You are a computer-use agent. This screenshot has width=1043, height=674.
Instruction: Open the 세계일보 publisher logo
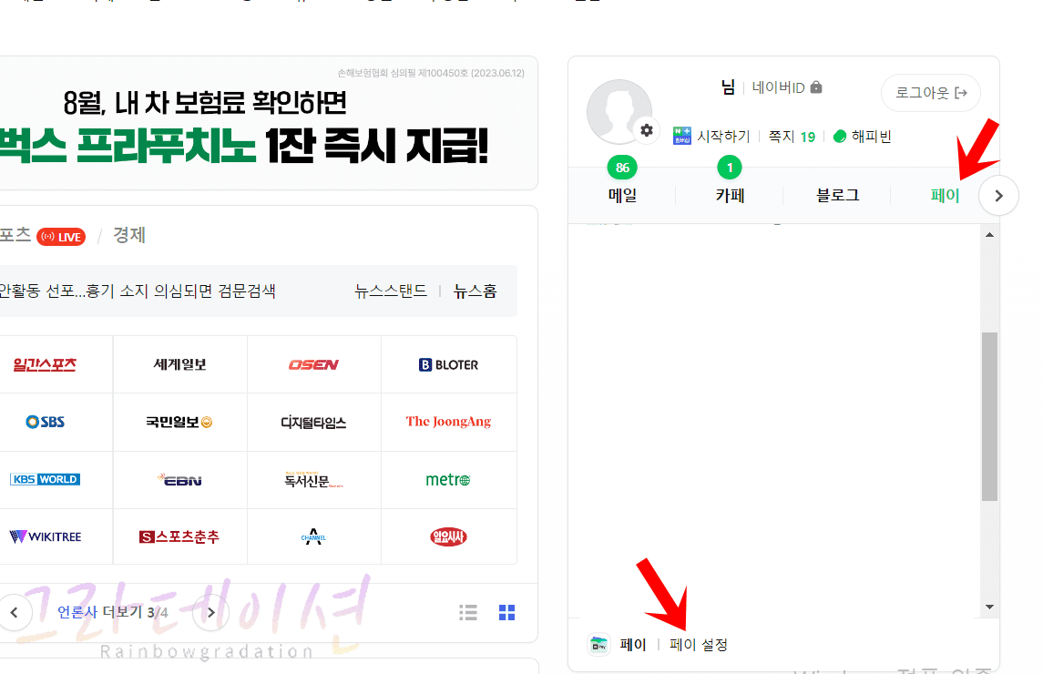[179, 364]
